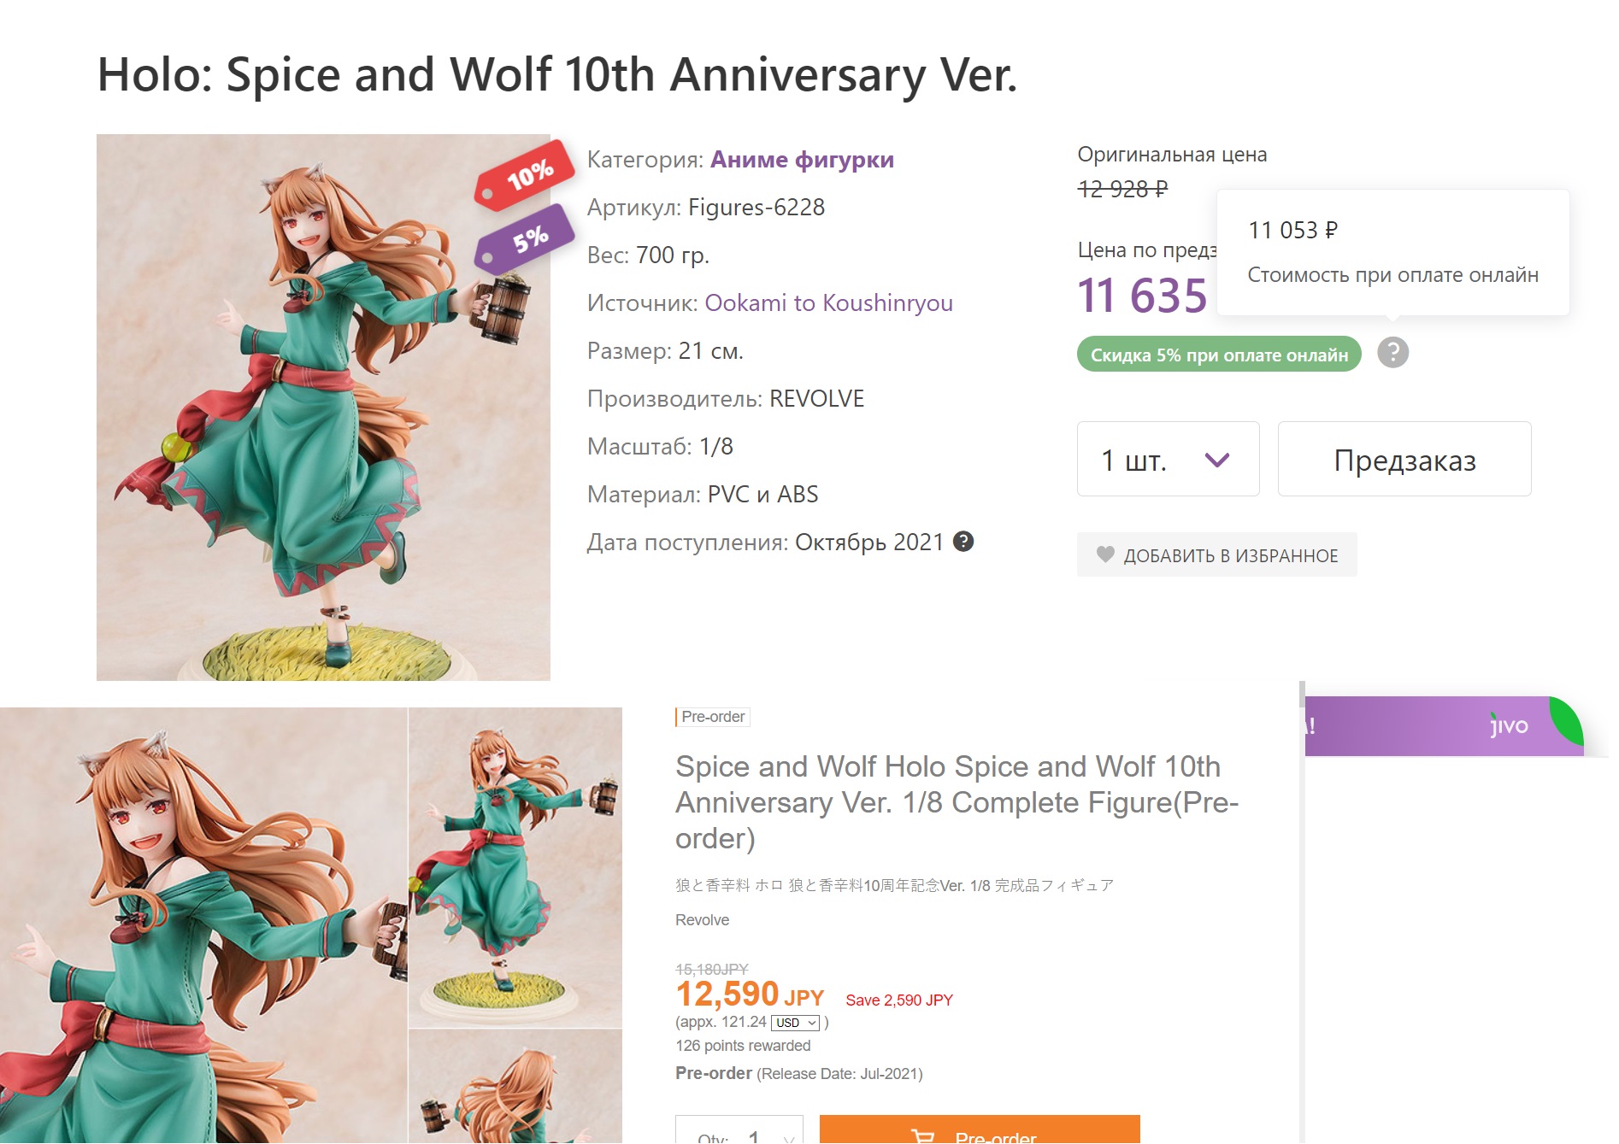Image resolution: width=1619 pixels, height=1144 pixels.
Task: Click help icon next to Октябрь 2021
Action: [x=963, y=542]
